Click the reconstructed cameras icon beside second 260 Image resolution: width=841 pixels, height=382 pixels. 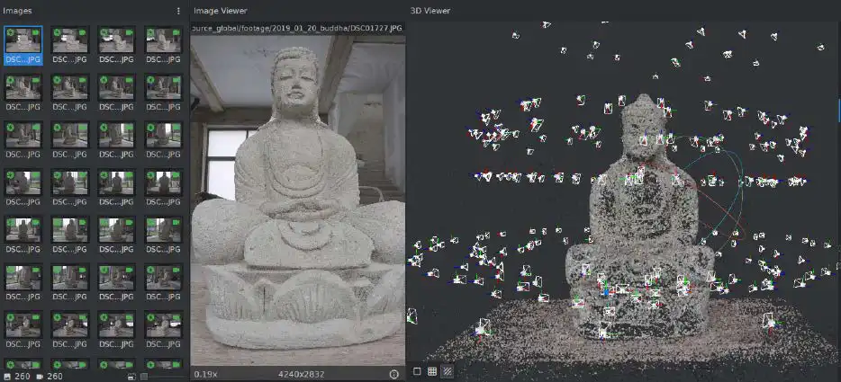point(39,377)
